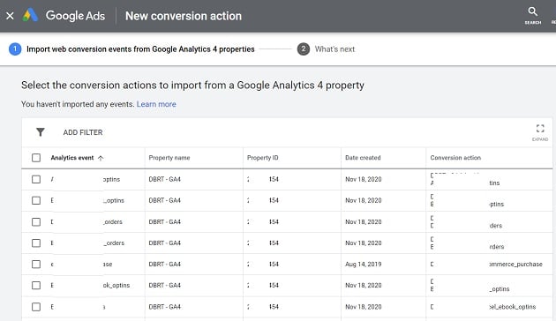Click the filter funnel icon
Screen dimensions: 556x321
(41, 132)
